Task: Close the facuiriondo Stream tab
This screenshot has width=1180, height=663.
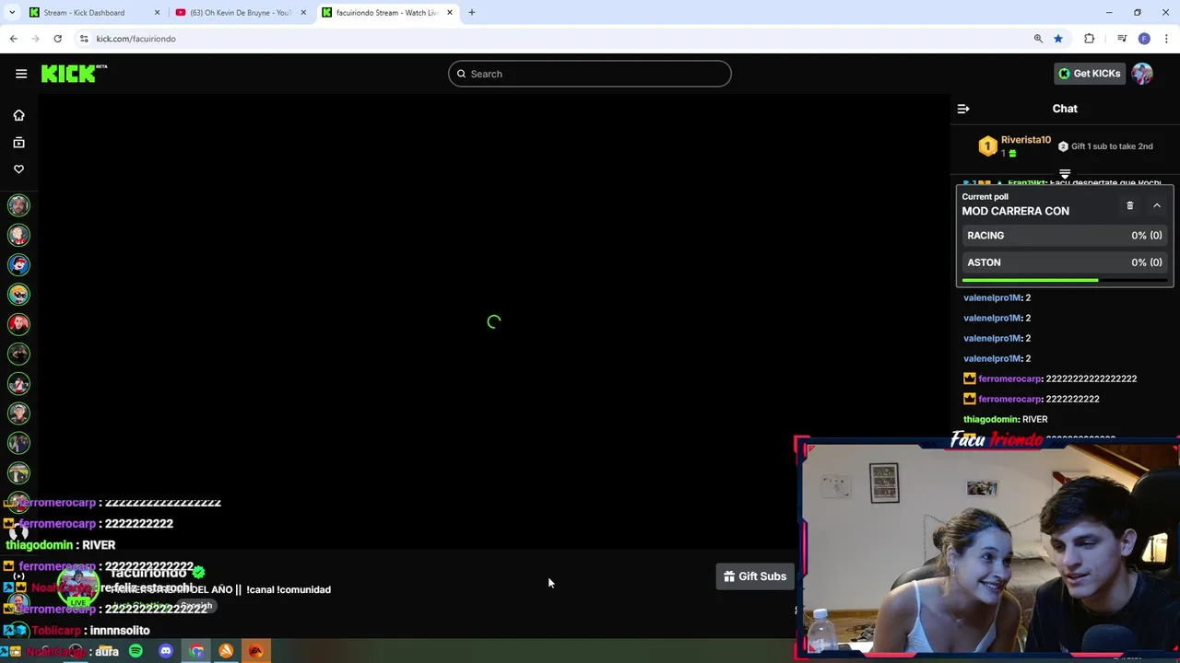Action: coord(450,13)
